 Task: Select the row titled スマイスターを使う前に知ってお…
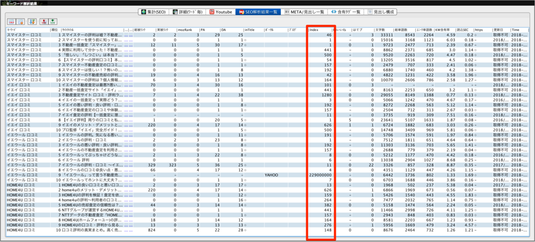point(267,40)
